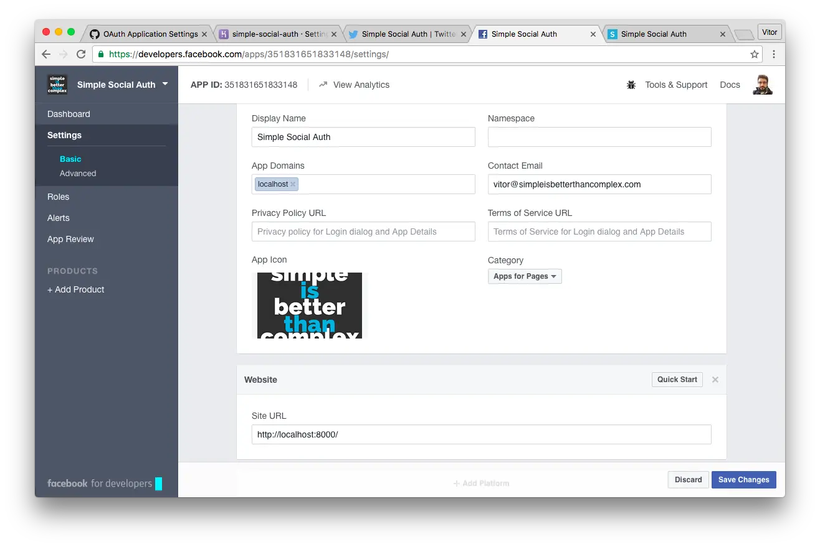Click the bug report icon
The image size is (820, 547).
[631, 85]
